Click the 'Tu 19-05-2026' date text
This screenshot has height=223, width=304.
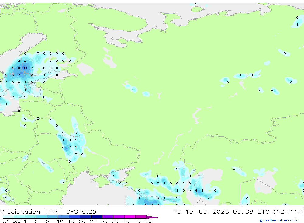[202, 211]
